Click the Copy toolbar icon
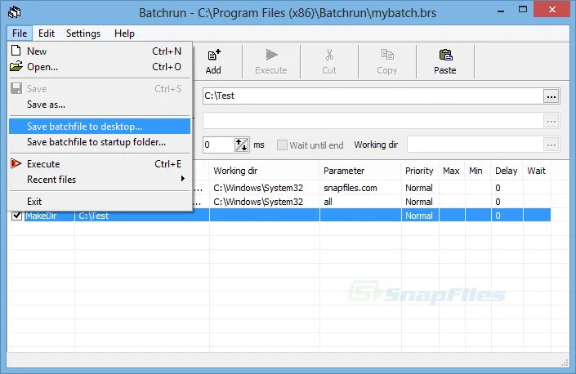Screen dimensions: 576x374 point(387,55)
